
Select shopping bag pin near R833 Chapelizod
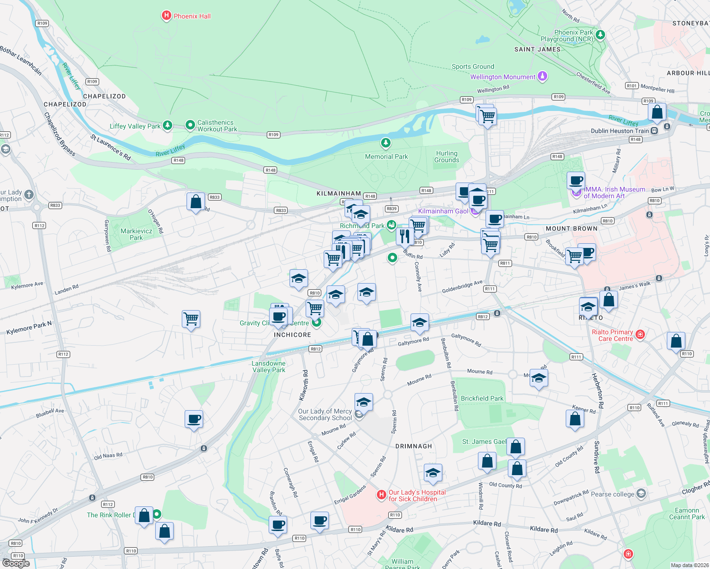point(196,202)
